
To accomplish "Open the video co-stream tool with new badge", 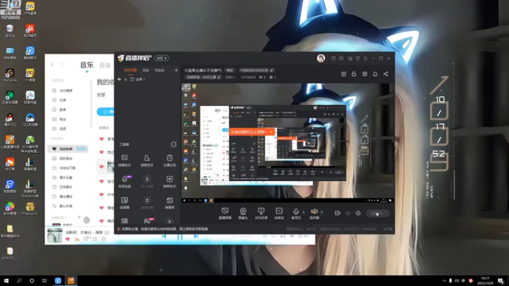I will point(124,182).
